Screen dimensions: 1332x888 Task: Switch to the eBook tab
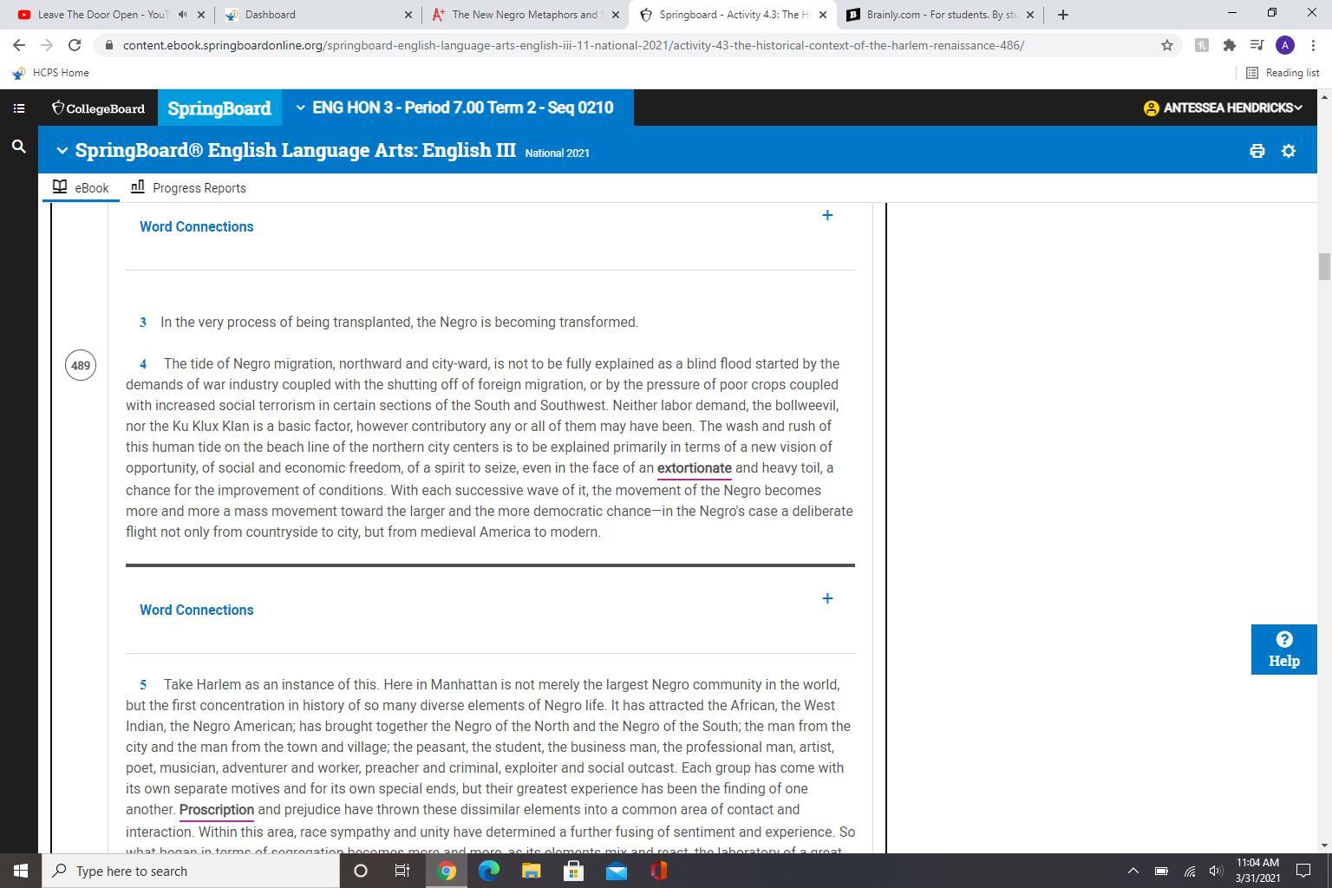click(81, 188)
